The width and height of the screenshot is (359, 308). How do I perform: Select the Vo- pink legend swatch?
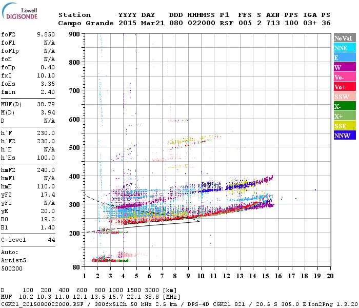click(345, 77)
